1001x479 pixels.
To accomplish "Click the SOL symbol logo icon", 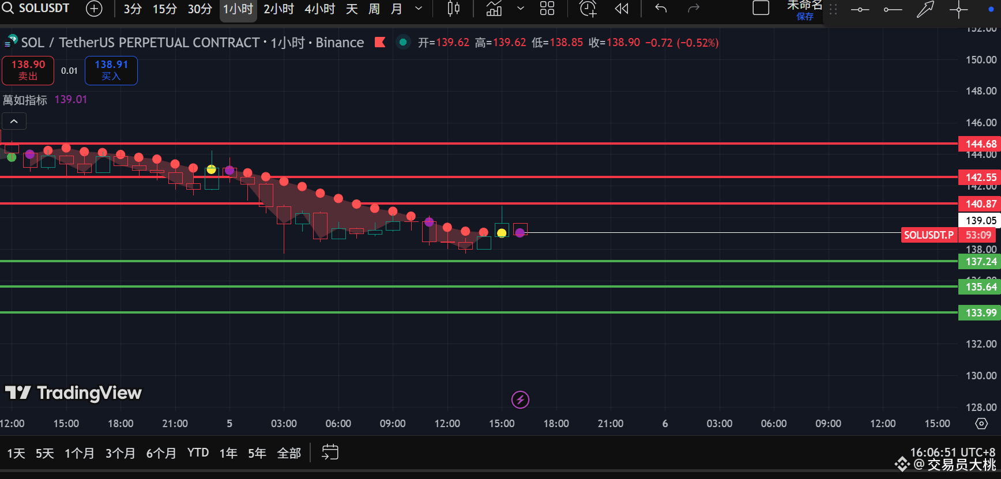I will (11, 42).
